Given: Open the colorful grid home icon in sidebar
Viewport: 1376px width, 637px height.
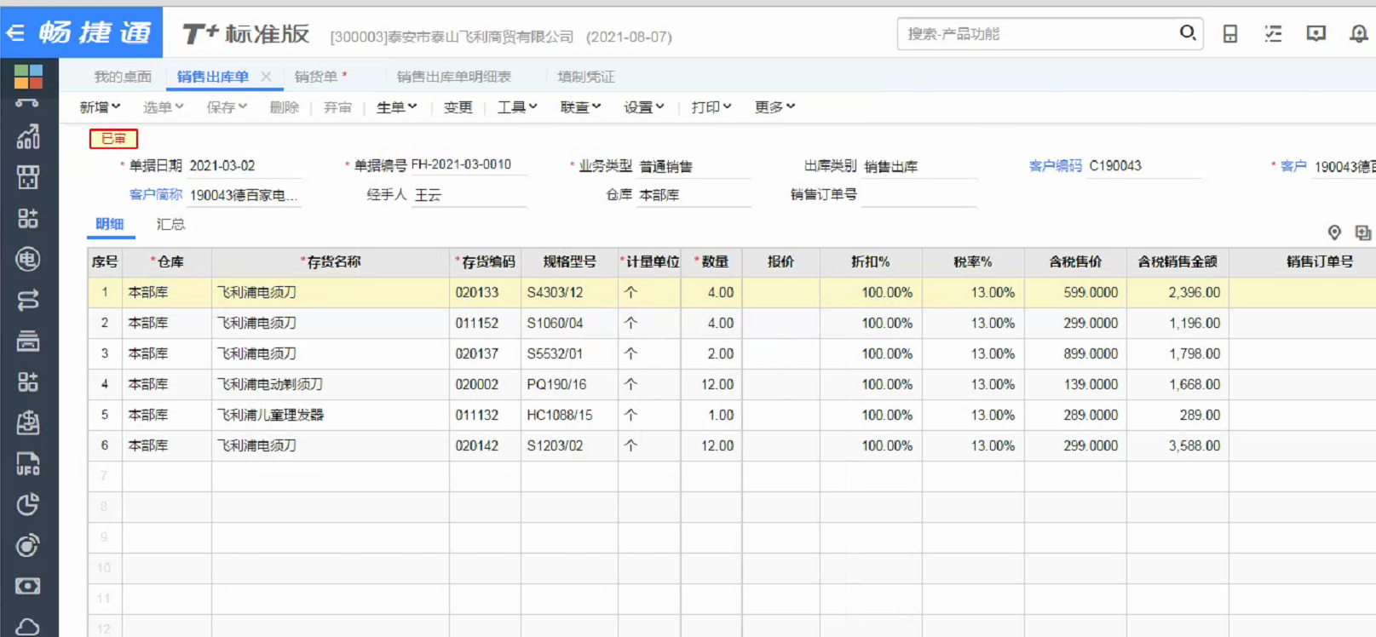Looking at the screenshot, I should (28, 77).
